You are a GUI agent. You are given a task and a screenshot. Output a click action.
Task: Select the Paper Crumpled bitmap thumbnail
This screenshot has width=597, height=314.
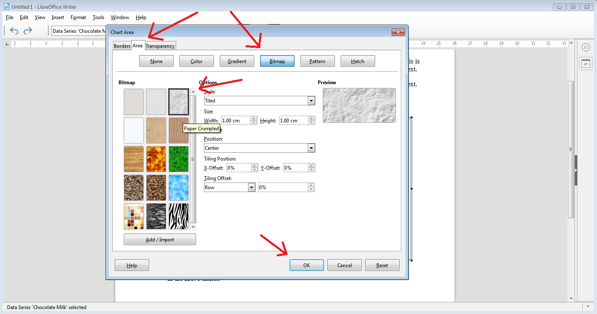point(179,102)
